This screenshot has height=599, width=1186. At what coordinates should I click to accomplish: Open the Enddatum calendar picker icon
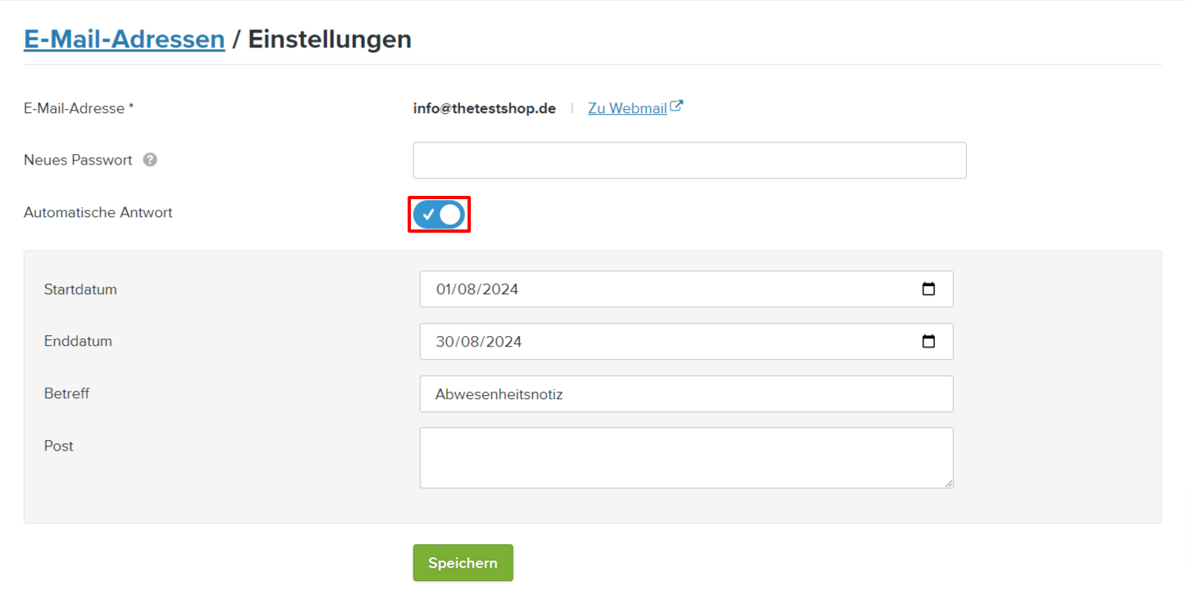[928, 342]
